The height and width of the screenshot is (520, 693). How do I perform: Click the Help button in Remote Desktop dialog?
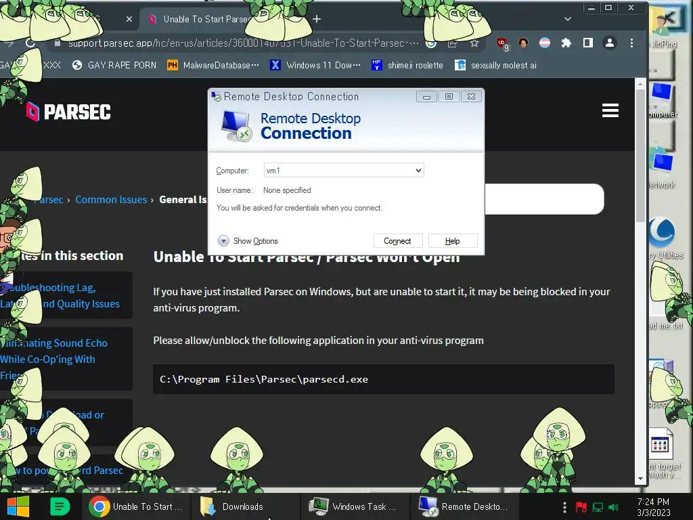coord(452,241)
